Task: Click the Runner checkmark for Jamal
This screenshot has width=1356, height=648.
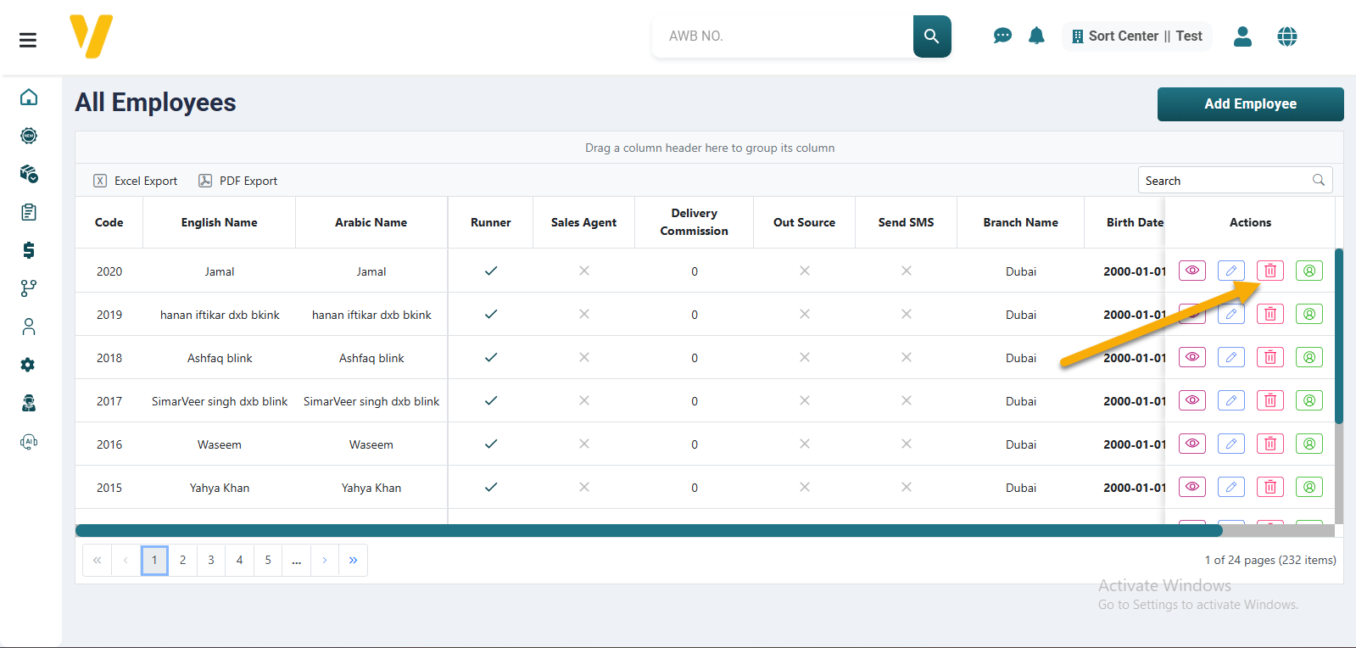Action: (x=490, y=271)
